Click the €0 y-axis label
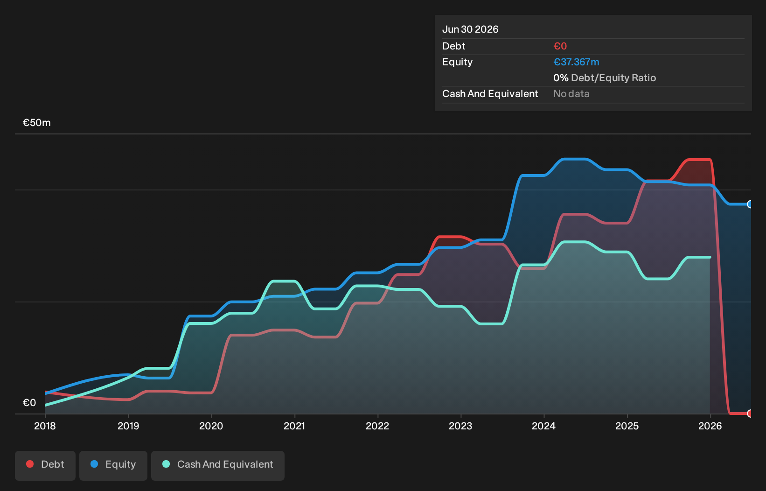The image size is (766, 491). point(29,403)
